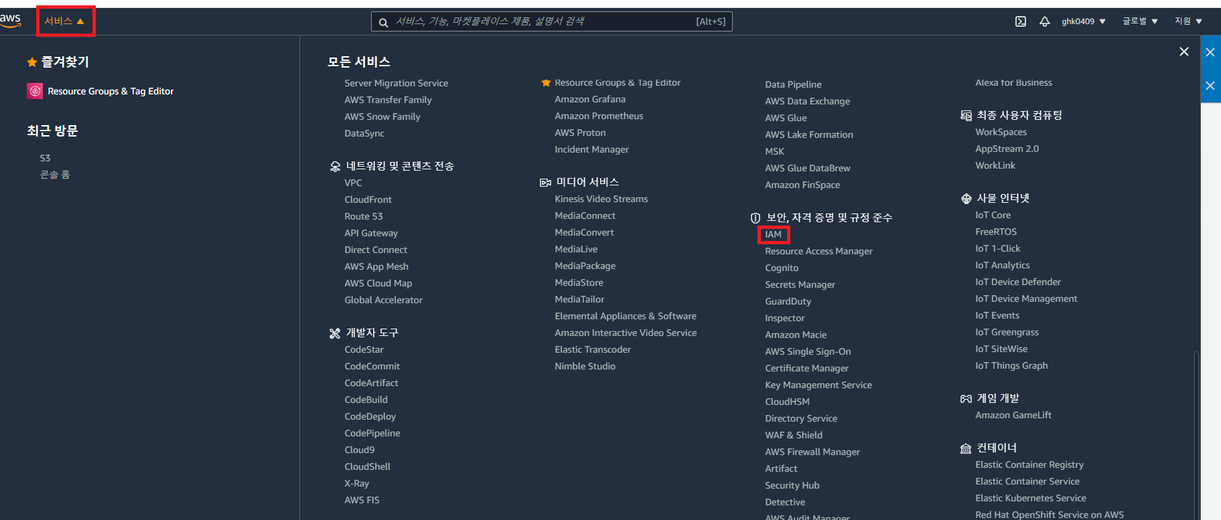Image resolution: width=1221 pixels, height=520 pixels.
Task: Click the developer tools category icon
Action: point(335,333)
